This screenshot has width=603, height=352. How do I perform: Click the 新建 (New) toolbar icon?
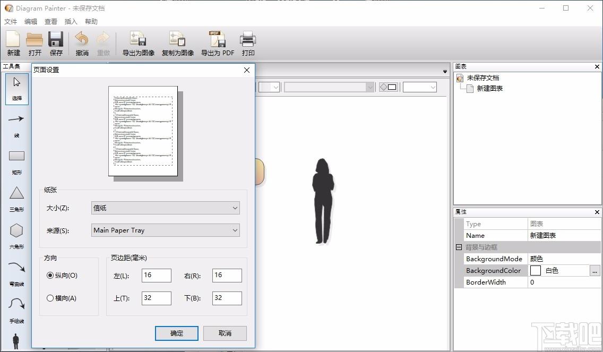13,39
